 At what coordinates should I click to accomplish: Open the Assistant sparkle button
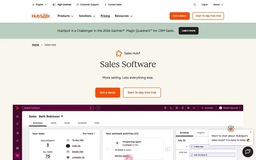point(207,108)
